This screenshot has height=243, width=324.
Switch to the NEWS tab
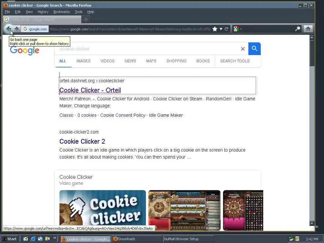tap(130, 61)
